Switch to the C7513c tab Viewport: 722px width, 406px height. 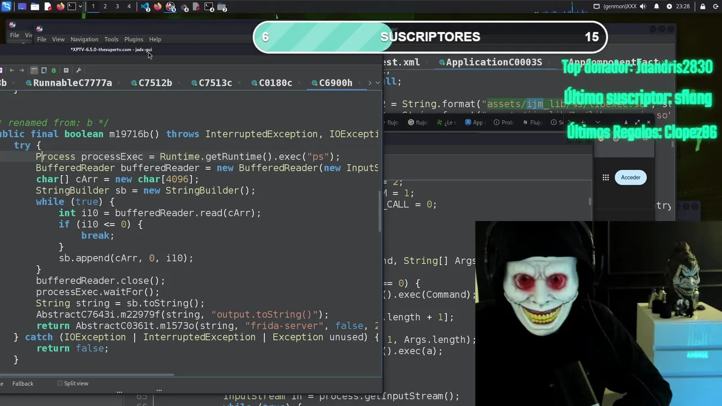tap(215, 83)
